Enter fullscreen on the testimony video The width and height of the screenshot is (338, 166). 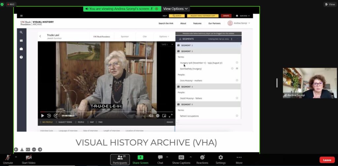point(171,116)
